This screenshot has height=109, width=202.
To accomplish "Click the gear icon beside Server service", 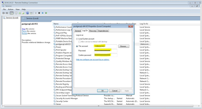I will pos(55,104).
